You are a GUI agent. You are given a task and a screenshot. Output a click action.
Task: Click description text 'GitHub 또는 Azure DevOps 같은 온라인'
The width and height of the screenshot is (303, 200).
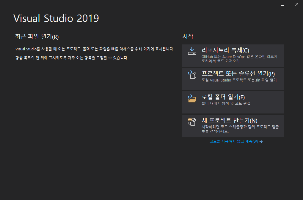pyautogui.click(x=234, y=57)
